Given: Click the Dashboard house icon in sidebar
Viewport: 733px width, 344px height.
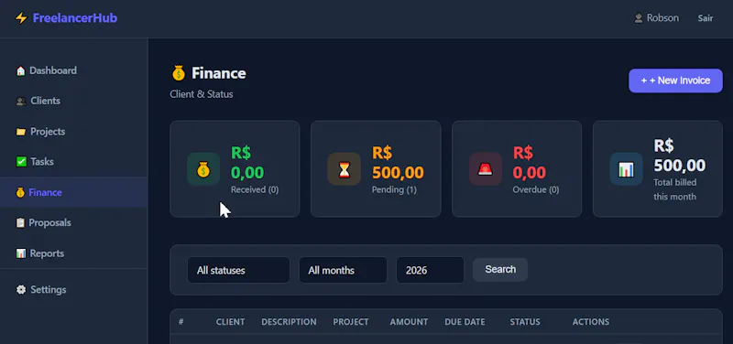Looking at the screenshot, I should point(20,71).
